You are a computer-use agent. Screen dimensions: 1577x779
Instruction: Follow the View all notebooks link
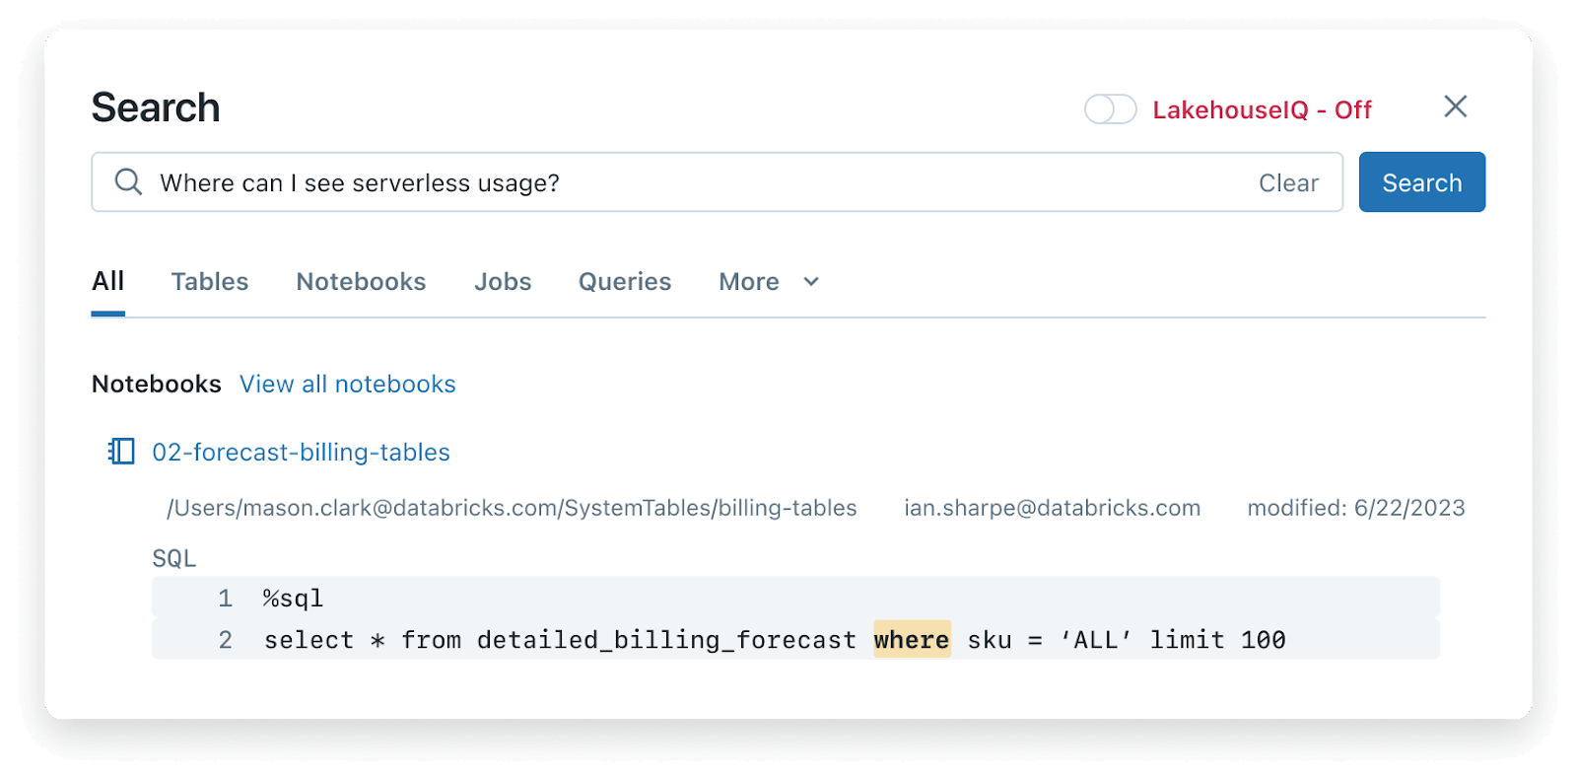coord(348,385)
